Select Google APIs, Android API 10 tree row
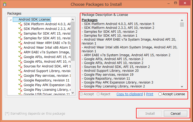The width and height of the screenshot is (193, 122). [x=47, y=62]
